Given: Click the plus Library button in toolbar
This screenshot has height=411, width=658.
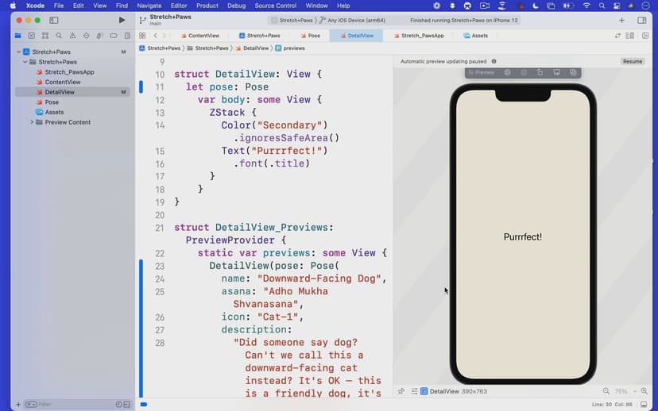Looking at the screenshot, I should pyautogui.click(x=621, y=20).
